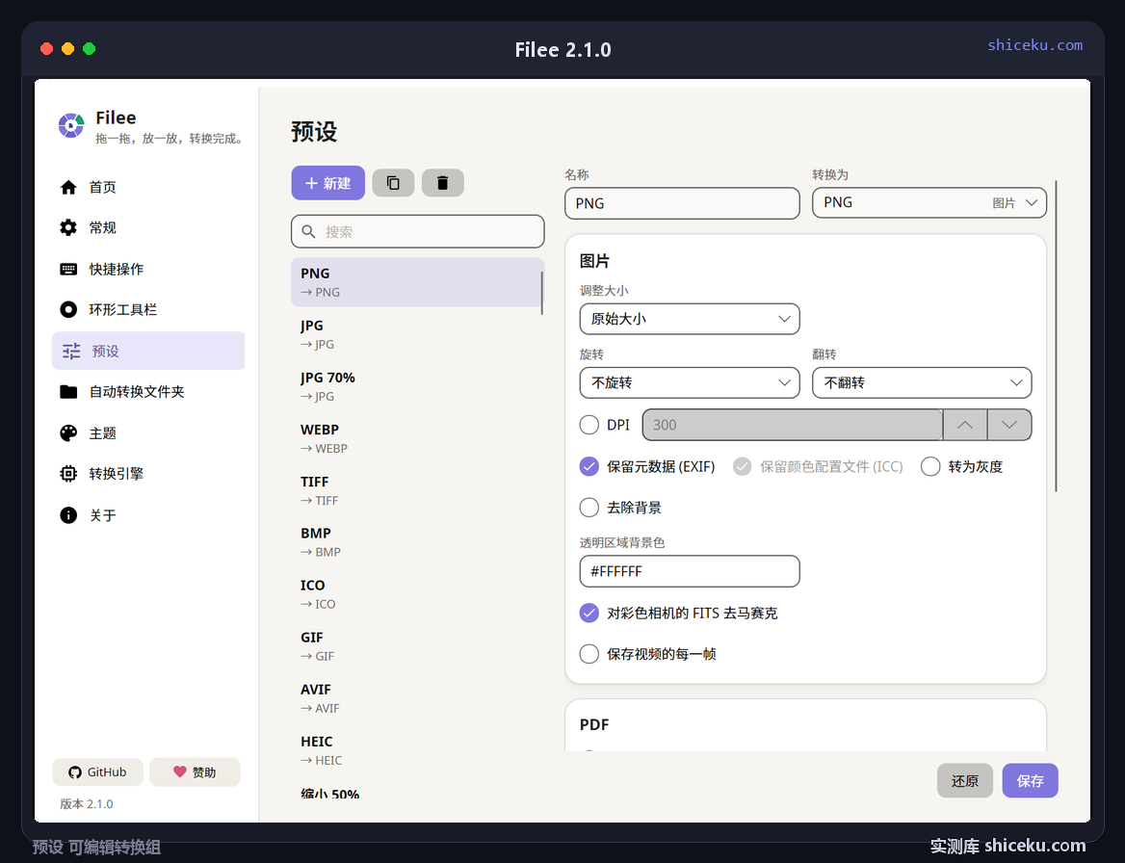Open 自动转换文件夹 section
1125x863 pixels.
(x=147, y=392)
